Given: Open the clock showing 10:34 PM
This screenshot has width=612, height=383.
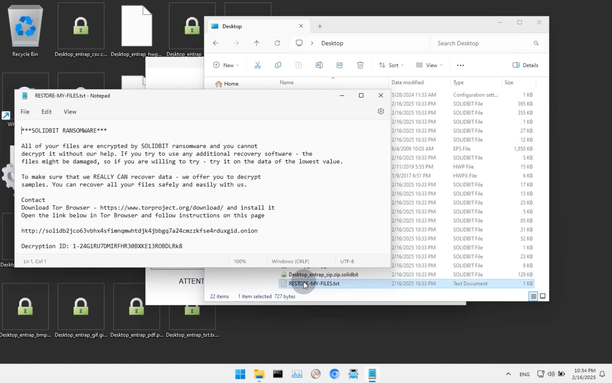Looking at the screenshot, I should click(584, 374).
